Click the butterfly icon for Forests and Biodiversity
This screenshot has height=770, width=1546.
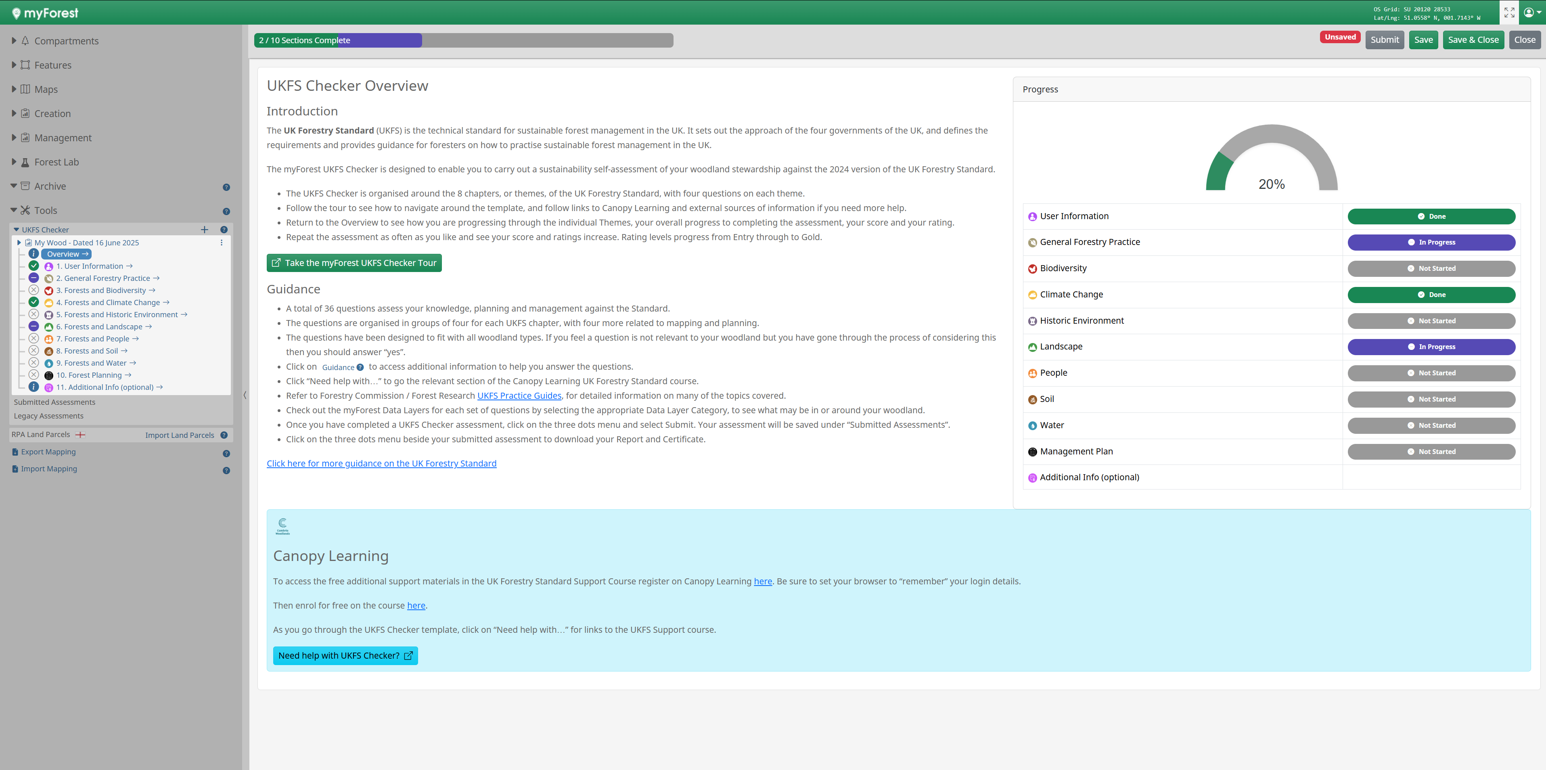coord(48,291)
